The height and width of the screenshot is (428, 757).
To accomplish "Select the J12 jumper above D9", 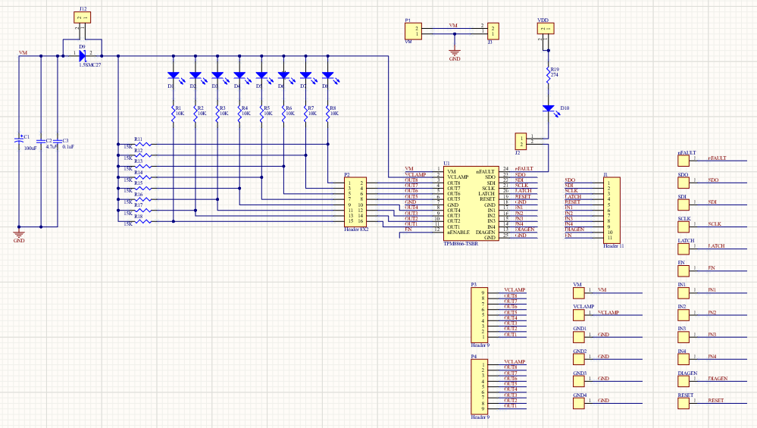I will [x=83, y=17].
